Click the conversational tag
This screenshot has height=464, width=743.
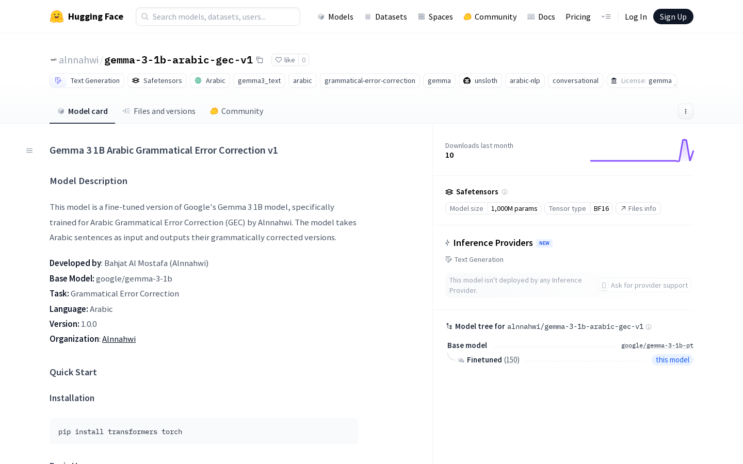pos(575,80)
